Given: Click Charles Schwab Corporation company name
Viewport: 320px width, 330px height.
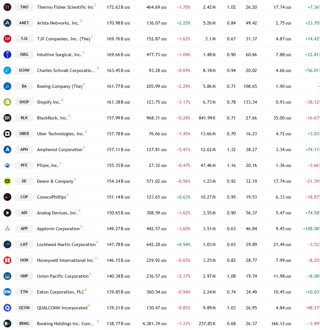Looking at the screenshot, I should coord(66,70).
